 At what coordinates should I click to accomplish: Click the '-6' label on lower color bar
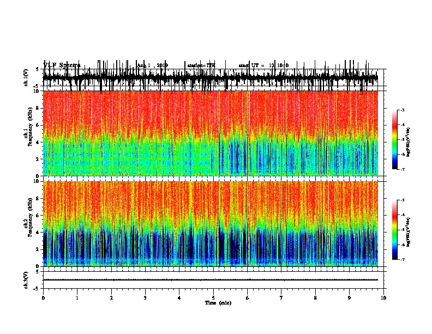[x=402, y=244]
